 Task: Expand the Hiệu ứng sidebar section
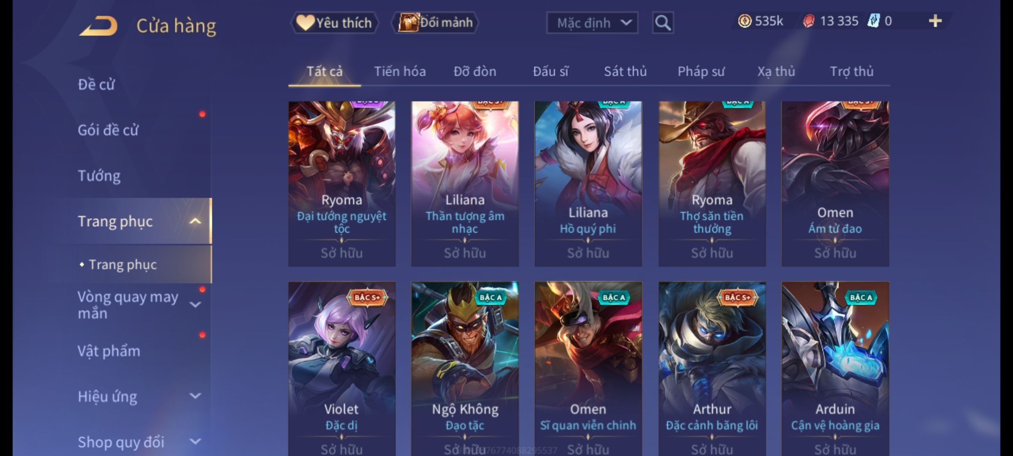[195, 396]
